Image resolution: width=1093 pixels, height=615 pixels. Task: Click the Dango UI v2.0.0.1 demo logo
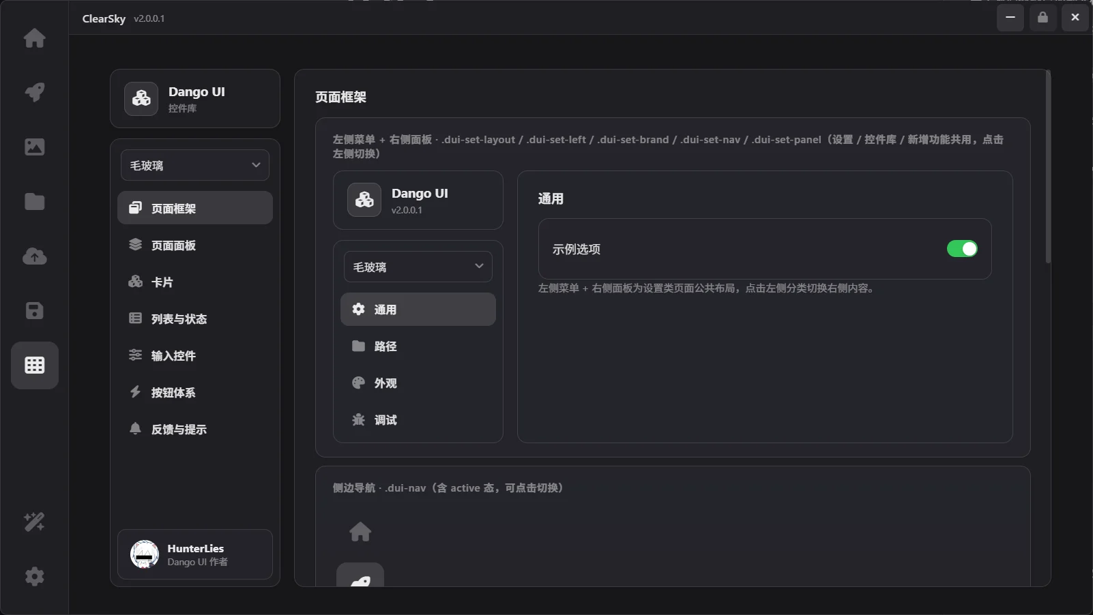tap(364, 200)
